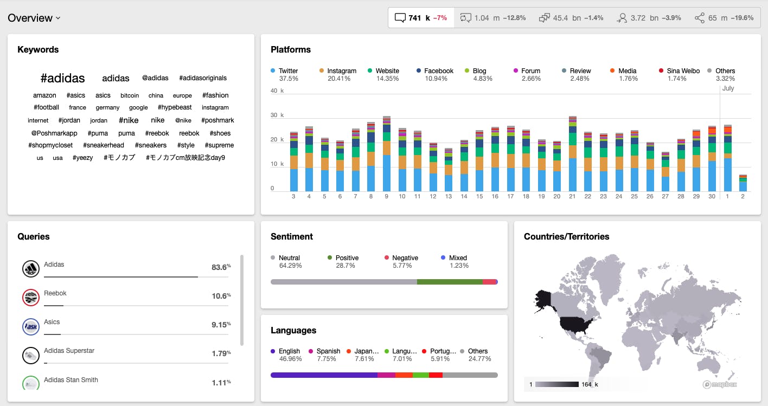Click the United States on the map
The image size is (768, 406).
tap(575, 324)
